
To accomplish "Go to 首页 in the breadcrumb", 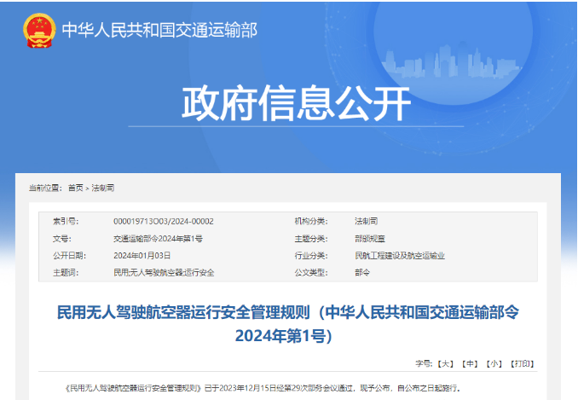I will click(76, 188).
